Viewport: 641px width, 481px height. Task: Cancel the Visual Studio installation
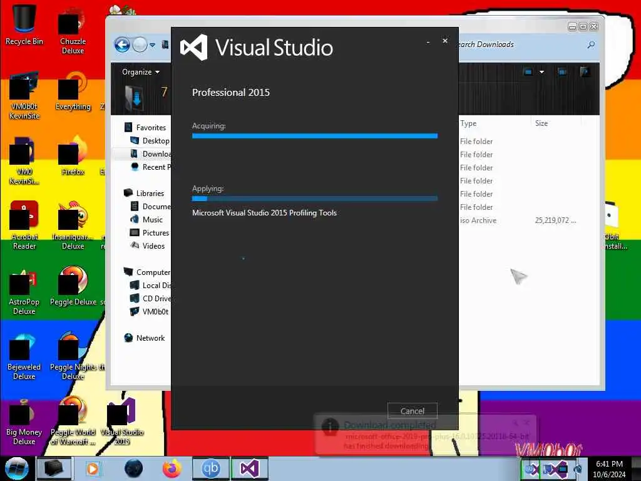[412, 411]
